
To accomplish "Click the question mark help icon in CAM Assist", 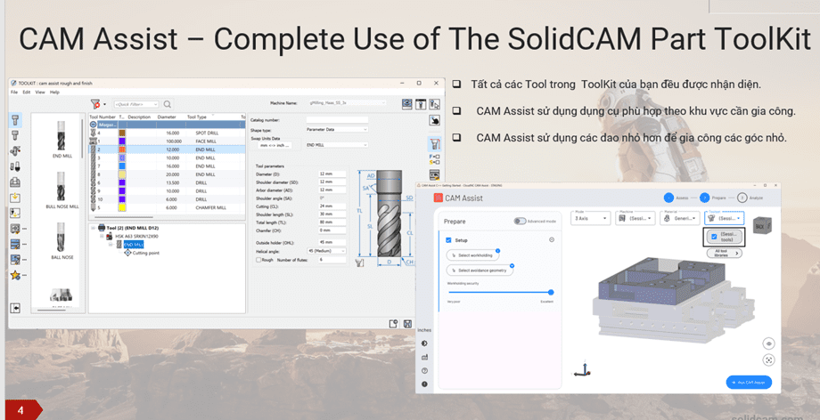I will click(x=424, y=370).
